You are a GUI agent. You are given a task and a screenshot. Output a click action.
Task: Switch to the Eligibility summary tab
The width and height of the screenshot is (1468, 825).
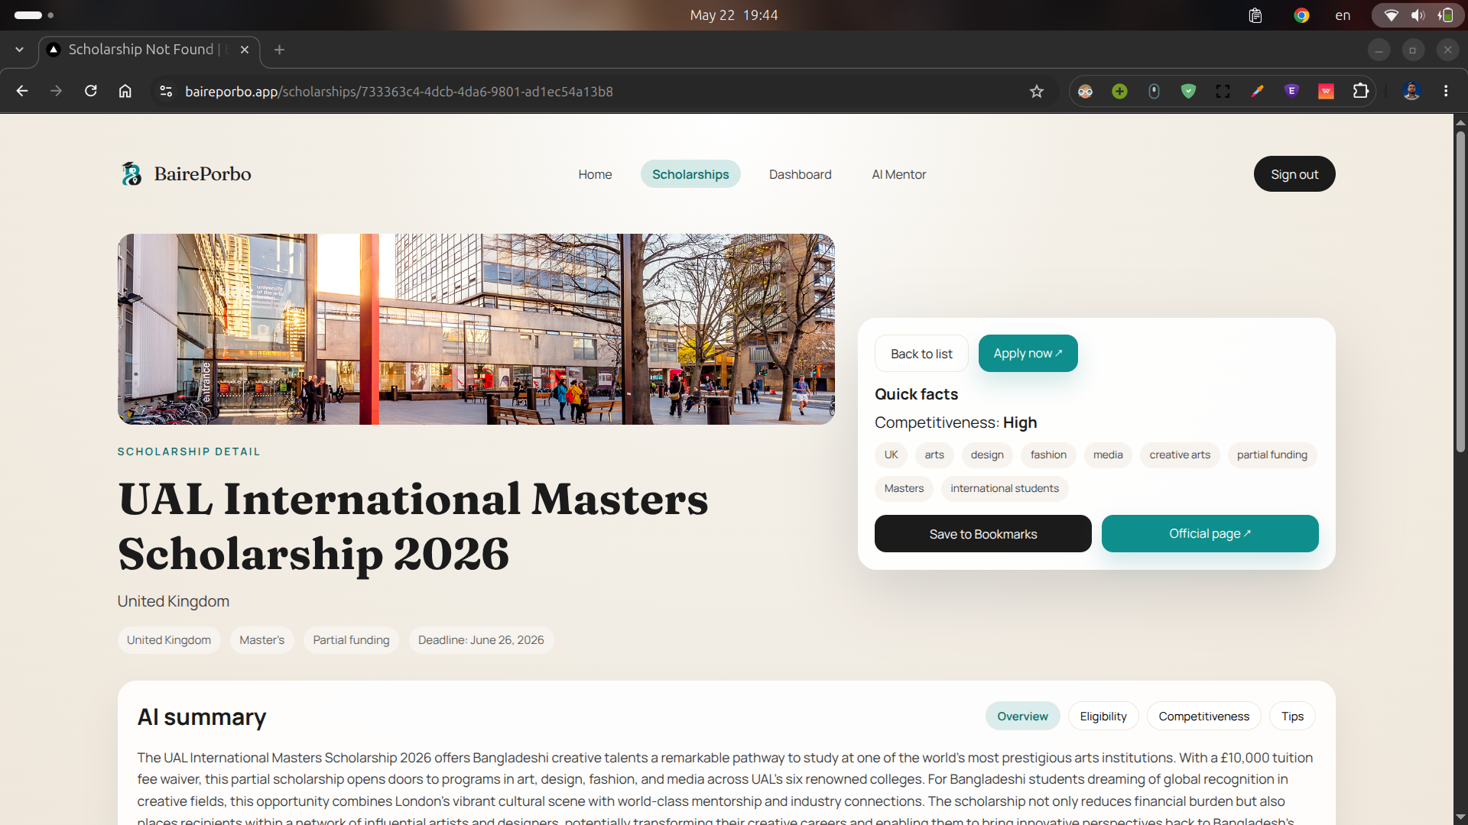pyautogui.click(x=1103, y=717)
